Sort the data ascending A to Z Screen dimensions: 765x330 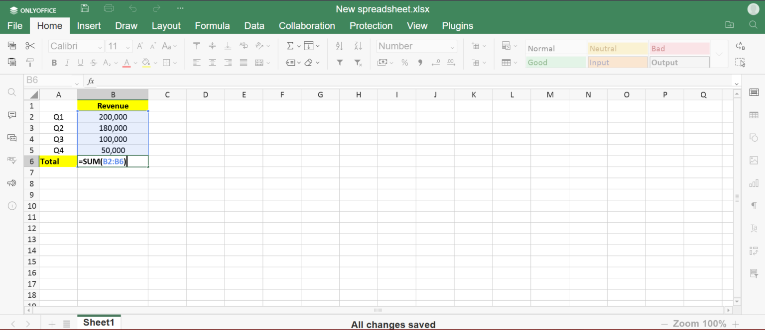340,46
